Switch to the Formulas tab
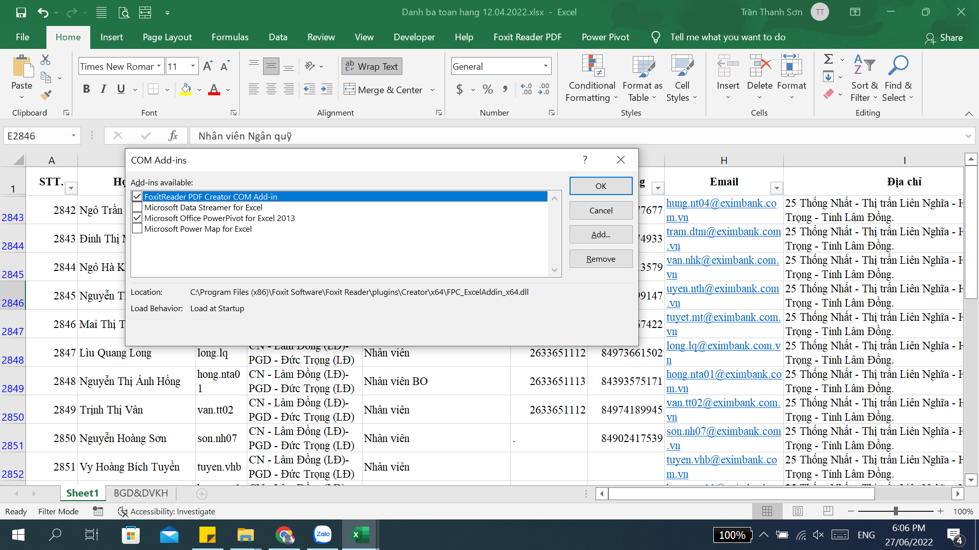Screen dimensions: 979x550 pos(230,37)
